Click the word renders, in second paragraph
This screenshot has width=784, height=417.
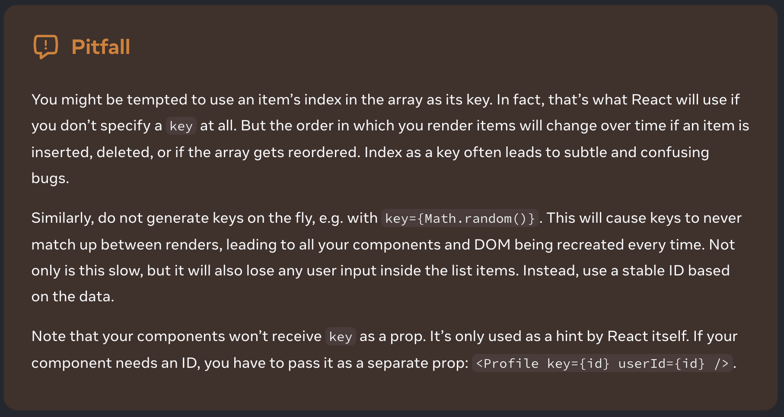(x=194, y=245)
